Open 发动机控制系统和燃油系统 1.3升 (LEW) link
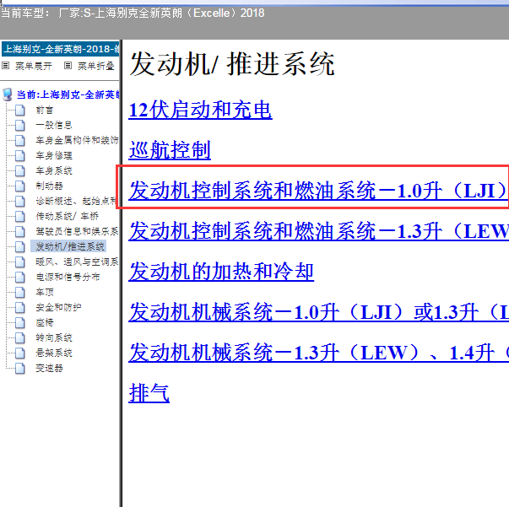The image size is (509, 507). coord(318,231)
